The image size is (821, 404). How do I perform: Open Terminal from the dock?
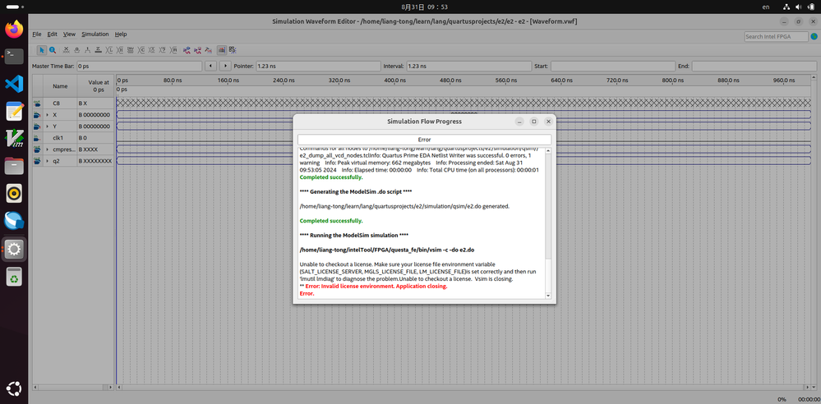(x=14, y=56)
